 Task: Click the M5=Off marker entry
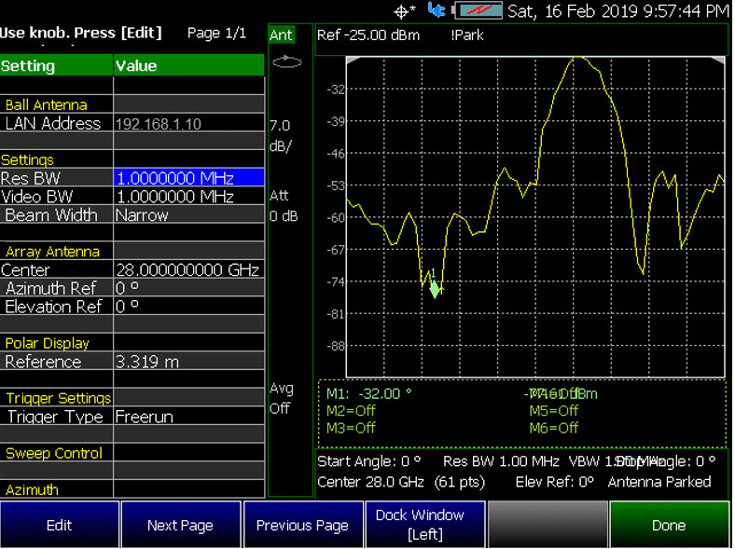[x=554, y=411]
